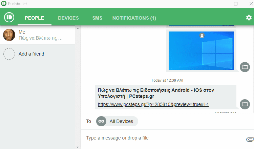This screenshot has height=149, width=254.
Task: Open the Notifications (1) tab
Action: click(134, 18)
